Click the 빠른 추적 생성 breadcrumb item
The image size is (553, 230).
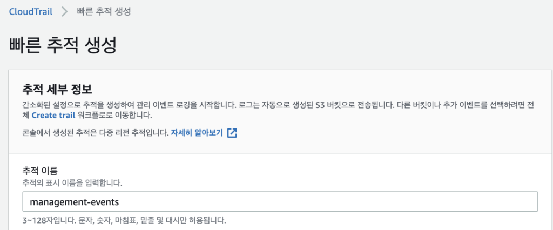(103, 11)
